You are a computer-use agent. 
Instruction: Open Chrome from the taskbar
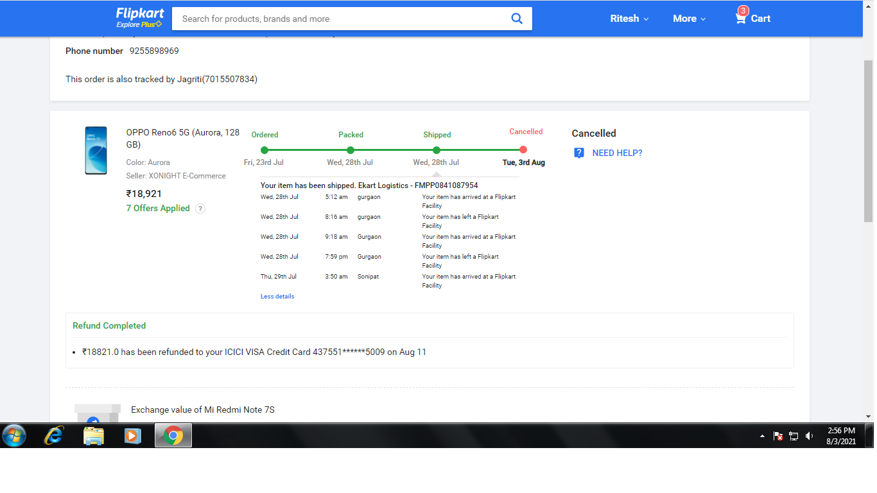(173, 436)
